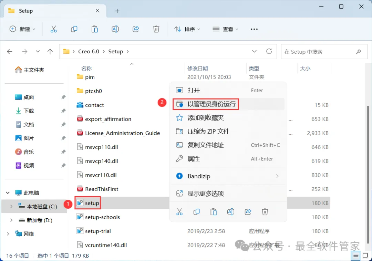Viewport: 372px width, 261px height.
Task: Sort by the 名称 column header
Action: [86, 69]
